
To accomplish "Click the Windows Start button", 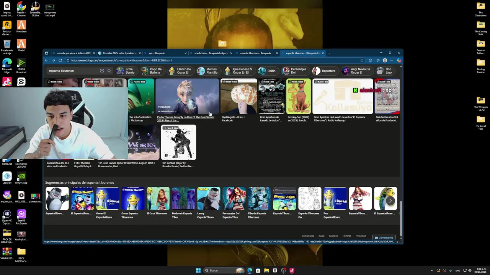I will 198,270.
